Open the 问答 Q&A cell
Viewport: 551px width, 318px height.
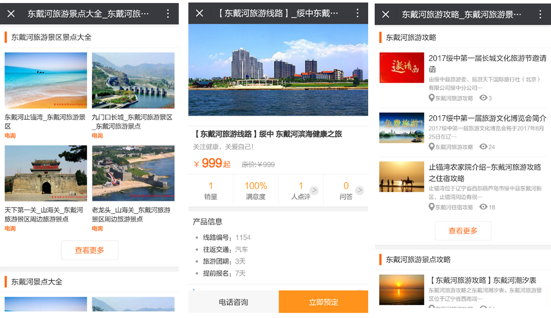point(346,190)
